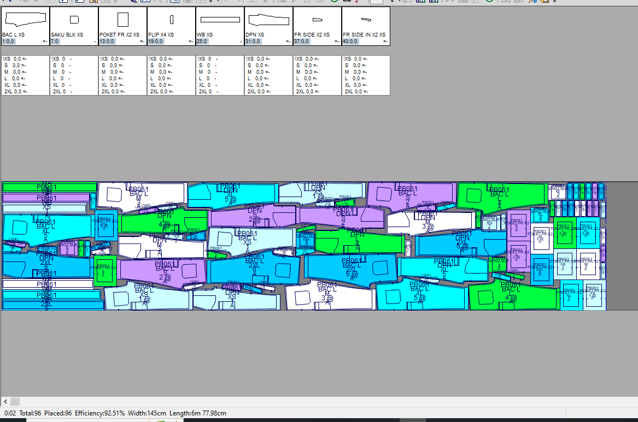Select the WB XS waistband piece icon
This screenshot has width=638, height=422.
click(x=220, y=20)
